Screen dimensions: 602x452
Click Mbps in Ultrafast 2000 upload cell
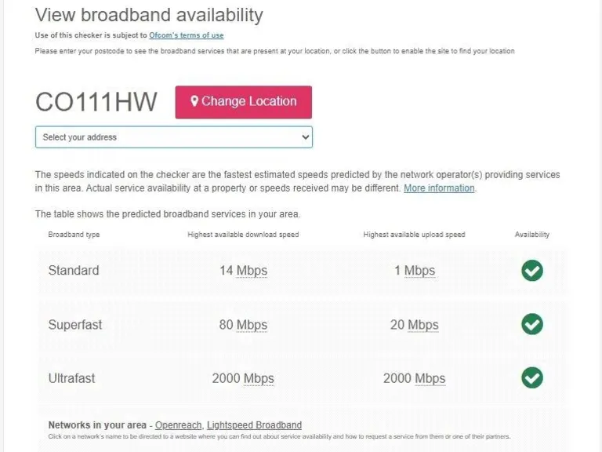[x=430, y=378]
